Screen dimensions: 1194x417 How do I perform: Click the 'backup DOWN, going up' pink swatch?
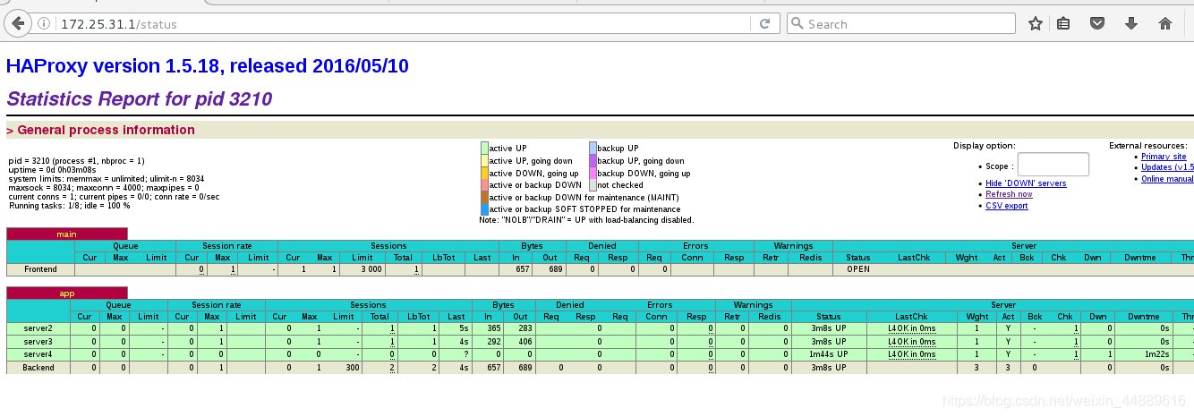click(x=593, y=173)
